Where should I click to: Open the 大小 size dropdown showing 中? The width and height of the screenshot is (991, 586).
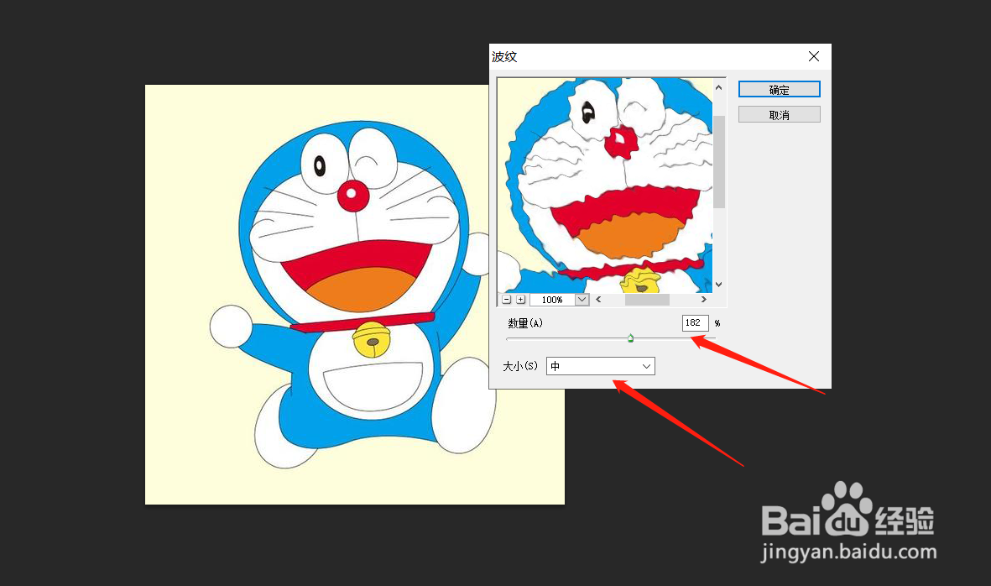601,366
